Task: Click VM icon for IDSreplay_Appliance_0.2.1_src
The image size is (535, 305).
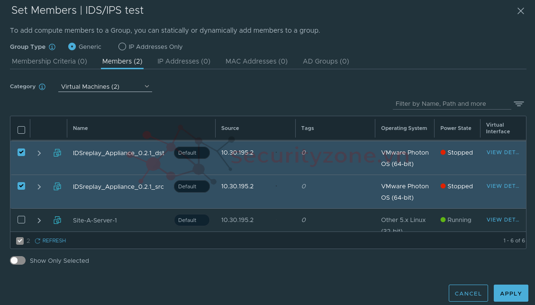Action: [x=57, y=186]
